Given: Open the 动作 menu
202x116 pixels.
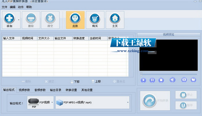Looking at the screenshot, I should click(21, 7).
